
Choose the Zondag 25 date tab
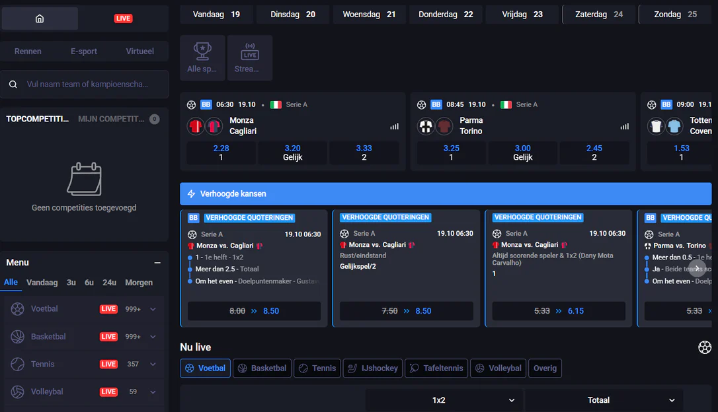(676, 14)
